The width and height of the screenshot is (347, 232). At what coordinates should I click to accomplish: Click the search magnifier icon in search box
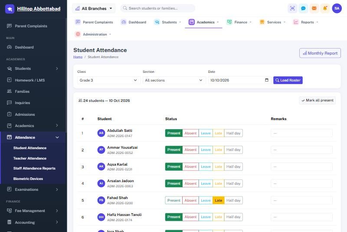pyautogui.click(x=125, y=8)
